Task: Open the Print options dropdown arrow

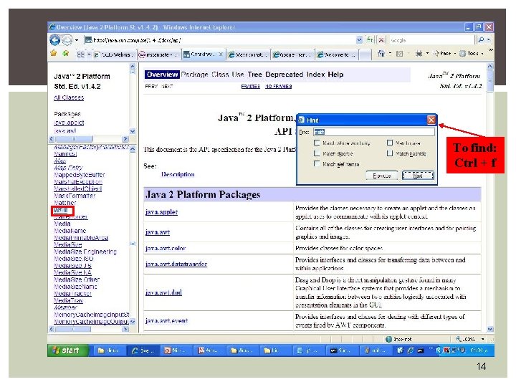Action: [427, 53]
